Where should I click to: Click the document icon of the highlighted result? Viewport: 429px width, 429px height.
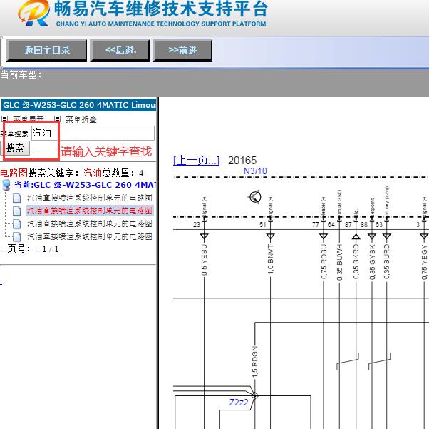[17, 211]
